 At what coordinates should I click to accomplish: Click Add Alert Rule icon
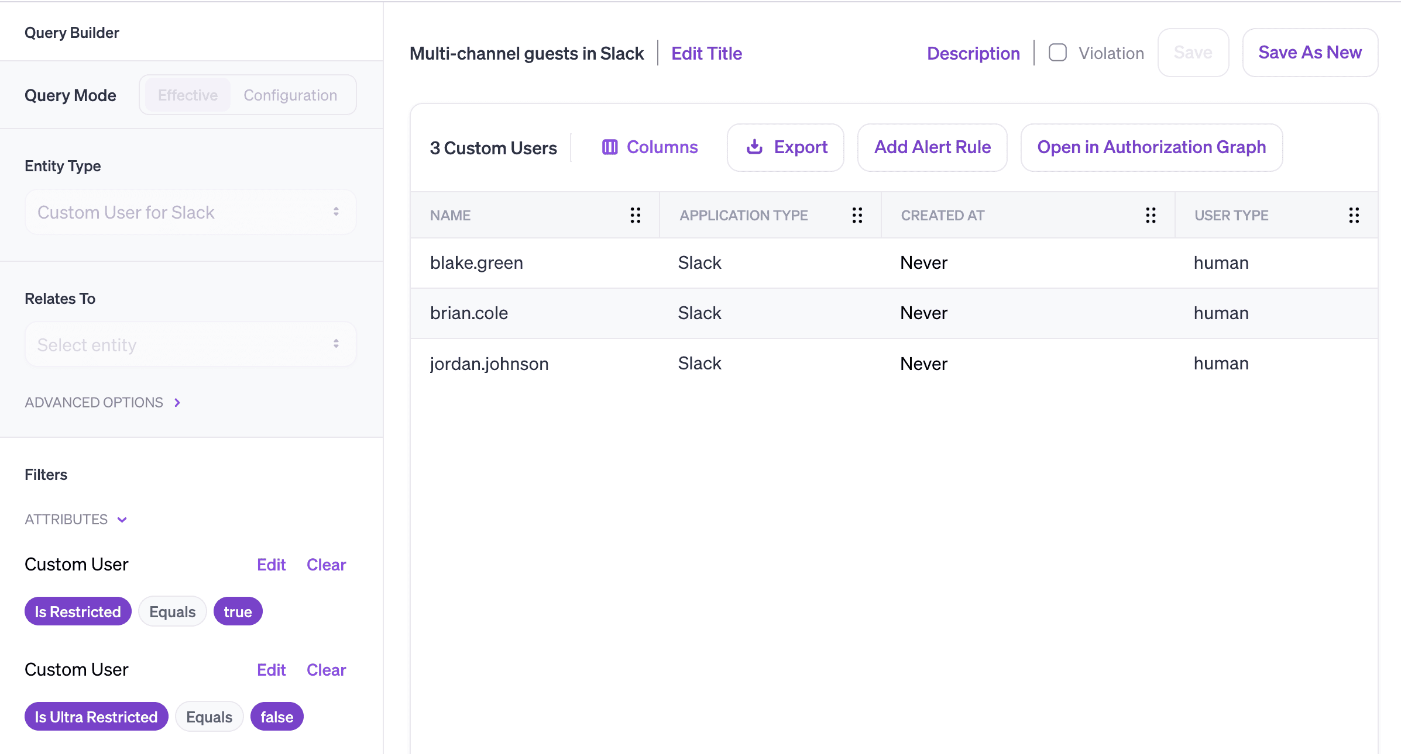point(932,147)
